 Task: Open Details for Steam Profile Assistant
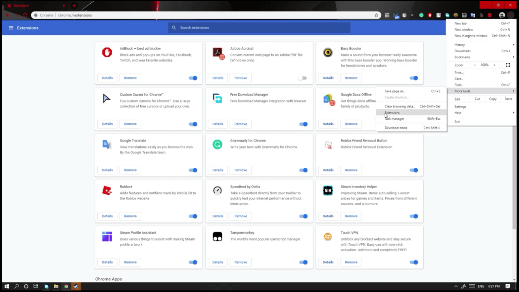[x=107, y=262]
